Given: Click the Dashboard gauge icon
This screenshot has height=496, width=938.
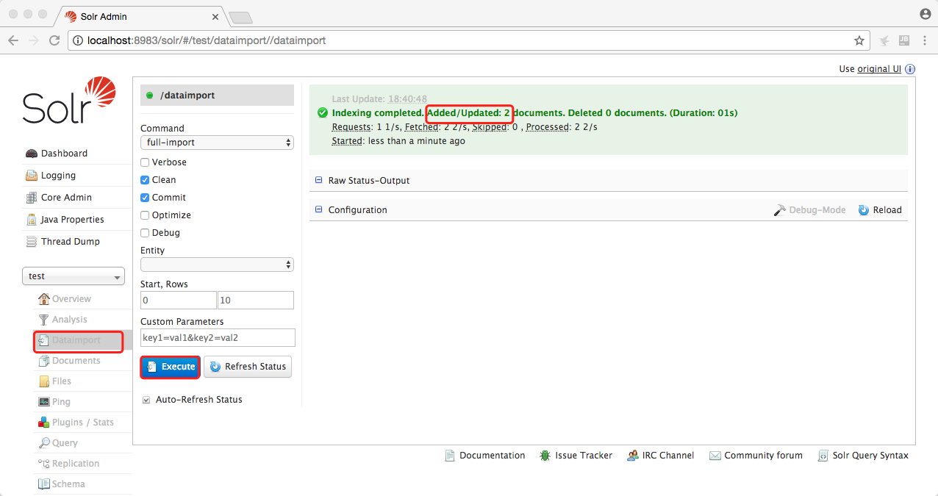Looking at the screenshot, I should [32, 154].
